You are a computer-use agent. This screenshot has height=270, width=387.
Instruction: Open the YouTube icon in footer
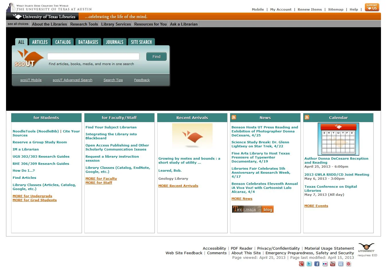coord(332,264)
